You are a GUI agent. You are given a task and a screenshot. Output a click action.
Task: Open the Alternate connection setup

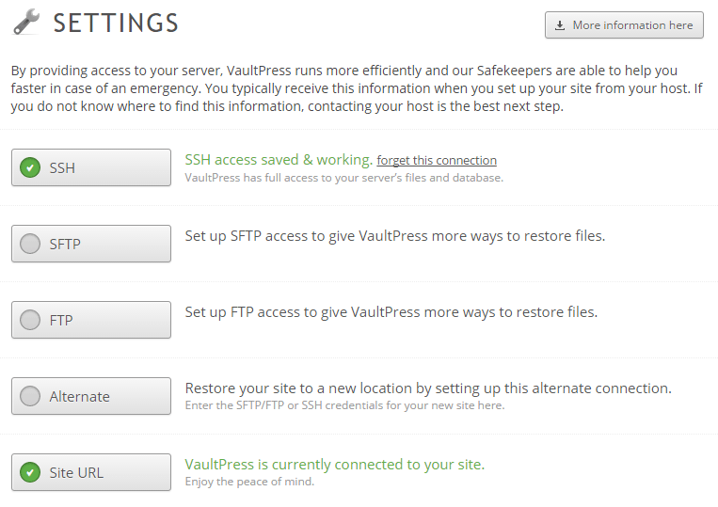(91, 396)
